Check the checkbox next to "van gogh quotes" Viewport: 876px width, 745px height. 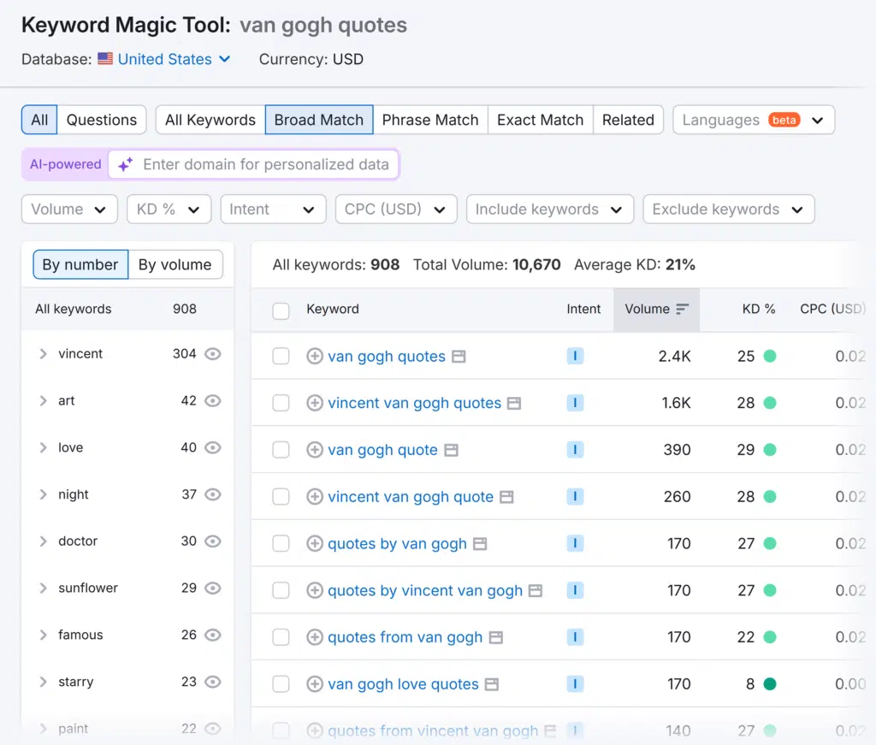pos(281,356)
